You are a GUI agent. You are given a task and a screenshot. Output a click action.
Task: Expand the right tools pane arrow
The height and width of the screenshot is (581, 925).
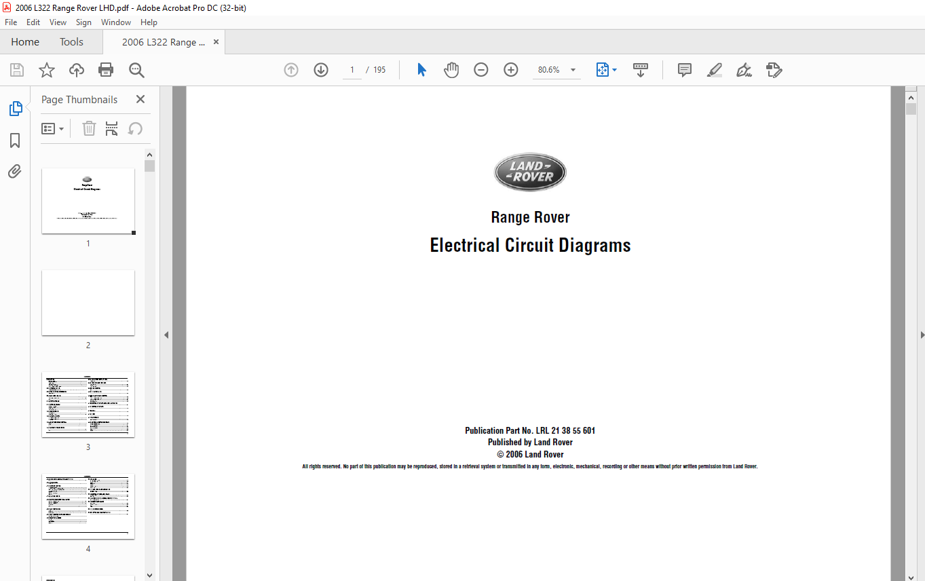pos(922,335)
